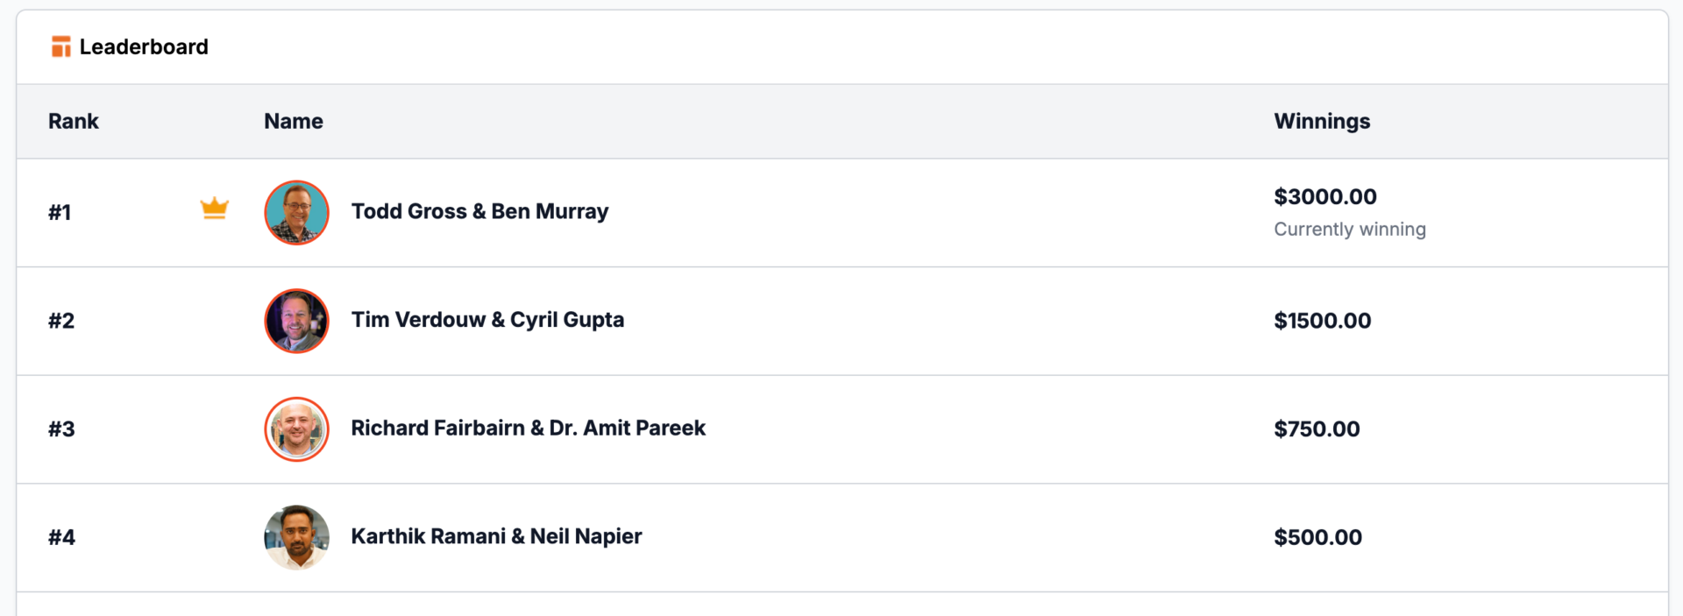This screenshot has width=1683, height=616.
Task: Open Karthik Ramani & Neil Napier's avatar
Action: point(296,537)
